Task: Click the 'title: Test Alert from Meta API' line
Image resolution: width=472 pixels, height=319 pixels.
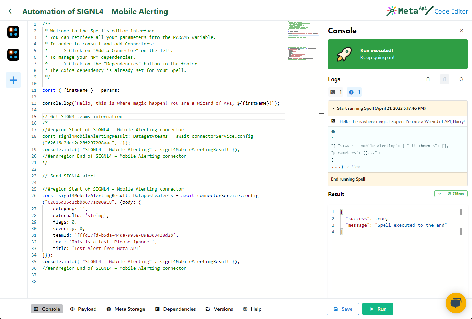Action: coord(97,248)
